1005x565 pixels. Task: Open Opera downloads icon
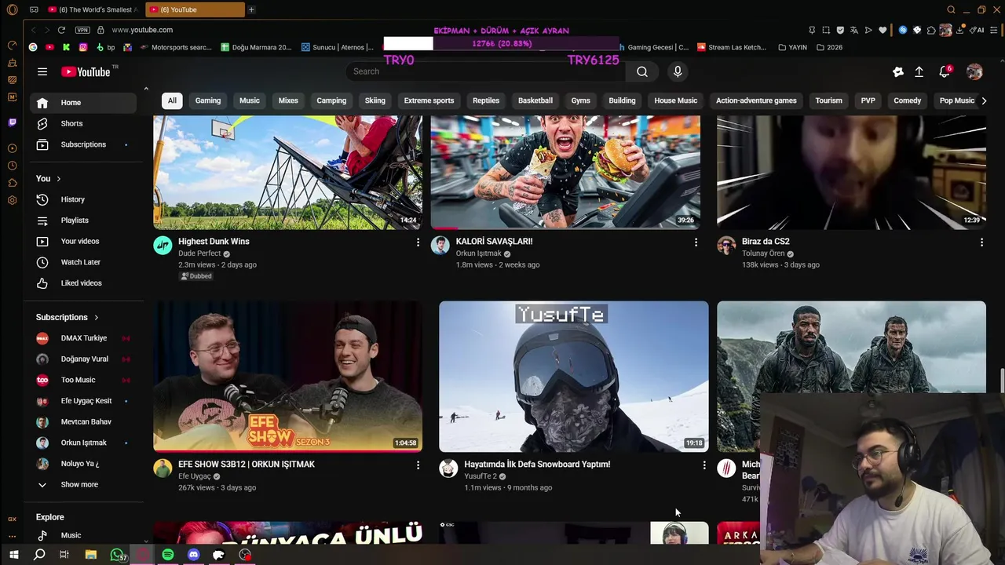pos(959,30)
